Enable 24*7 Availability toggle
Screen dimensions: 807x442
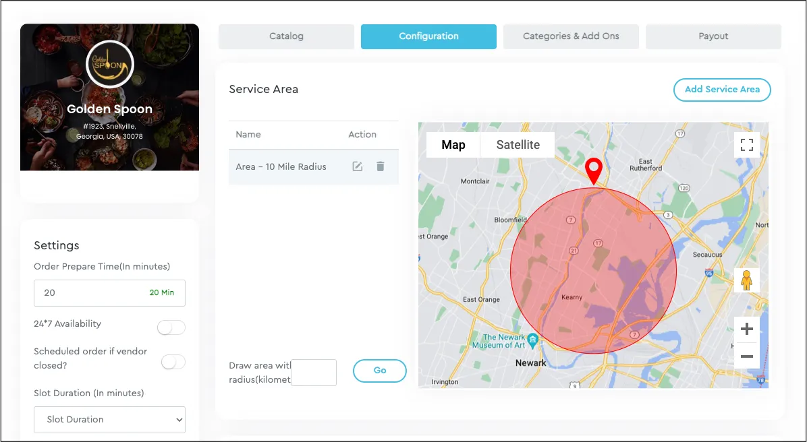pyautogui.click(x=171, y=327)
